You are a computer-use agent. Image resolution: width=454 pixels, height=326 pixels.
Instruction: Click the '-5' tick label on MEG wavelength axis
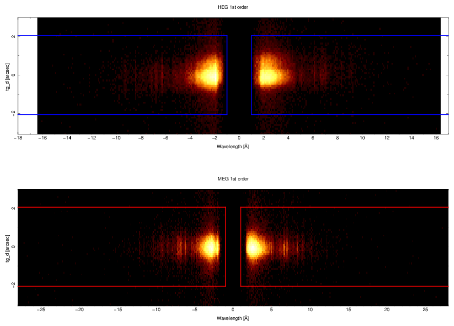pyautogui.click(x=195, y=310)
